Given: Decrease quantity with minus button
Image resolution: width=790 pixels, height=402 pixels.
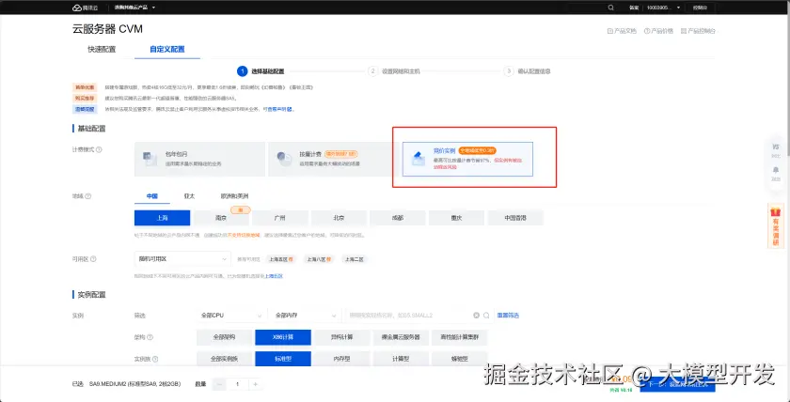Looking at the screenshot, I should pyautogui.click(x=219, y=384).
